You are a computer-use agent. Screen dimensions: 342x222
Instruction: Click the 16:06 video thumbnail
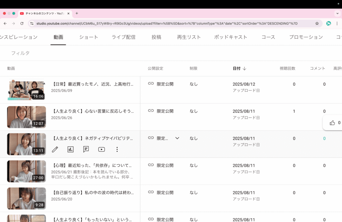pyautogui.click(x=26, y=90)
